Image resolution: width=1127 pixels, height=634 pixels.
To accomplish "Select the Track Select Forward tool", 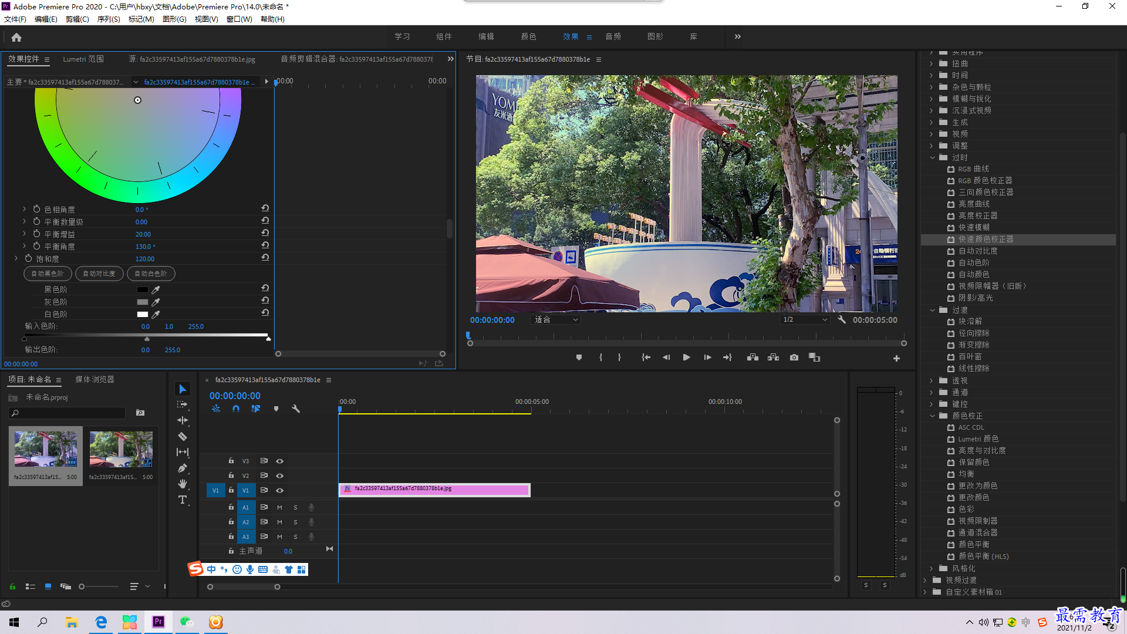I will (x=183, y=404).
